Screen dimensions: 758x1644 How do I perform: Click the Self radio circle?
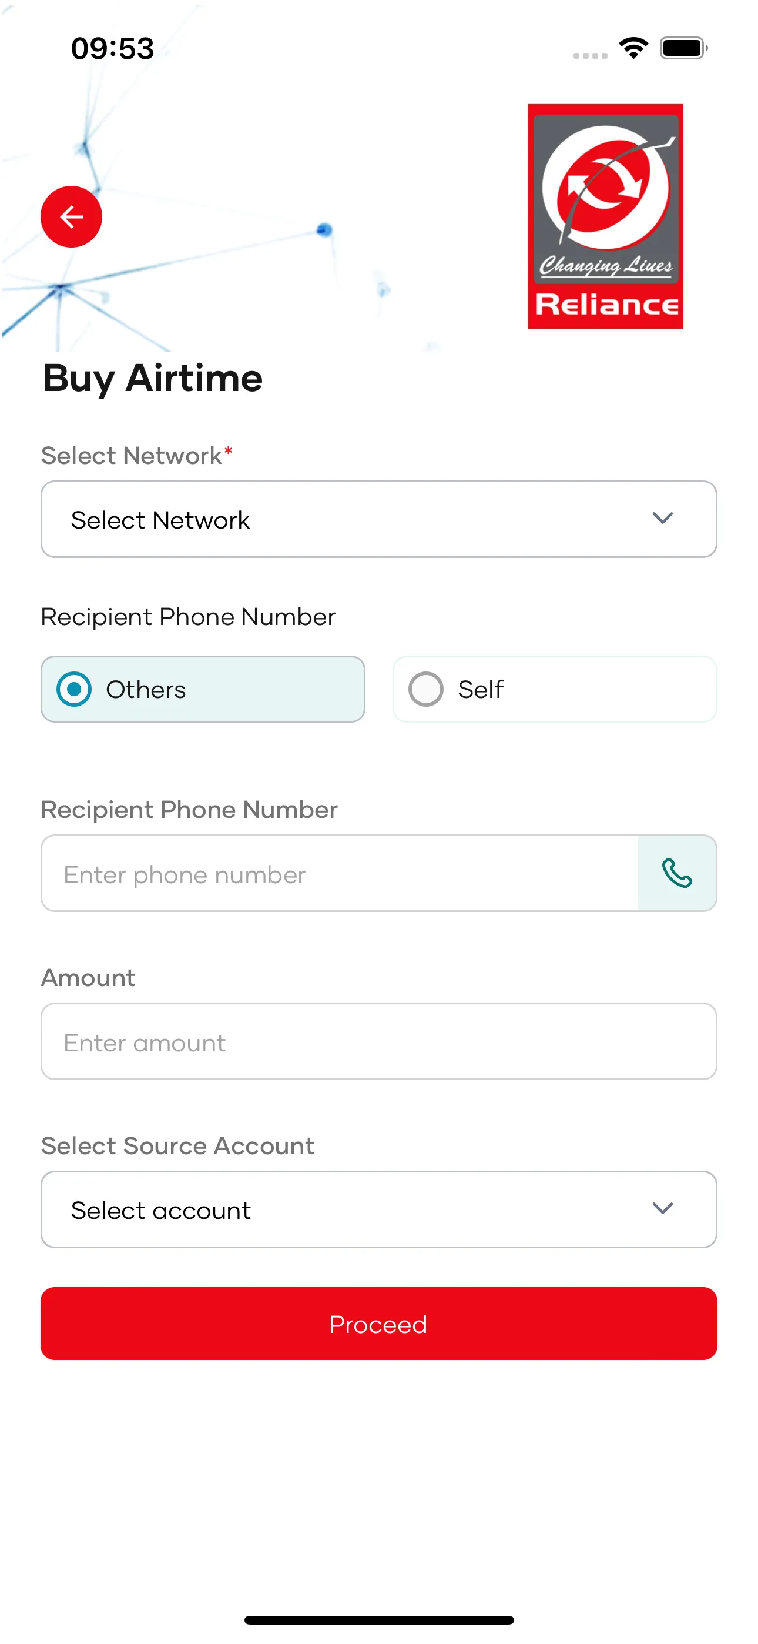[x=425, y=689]
